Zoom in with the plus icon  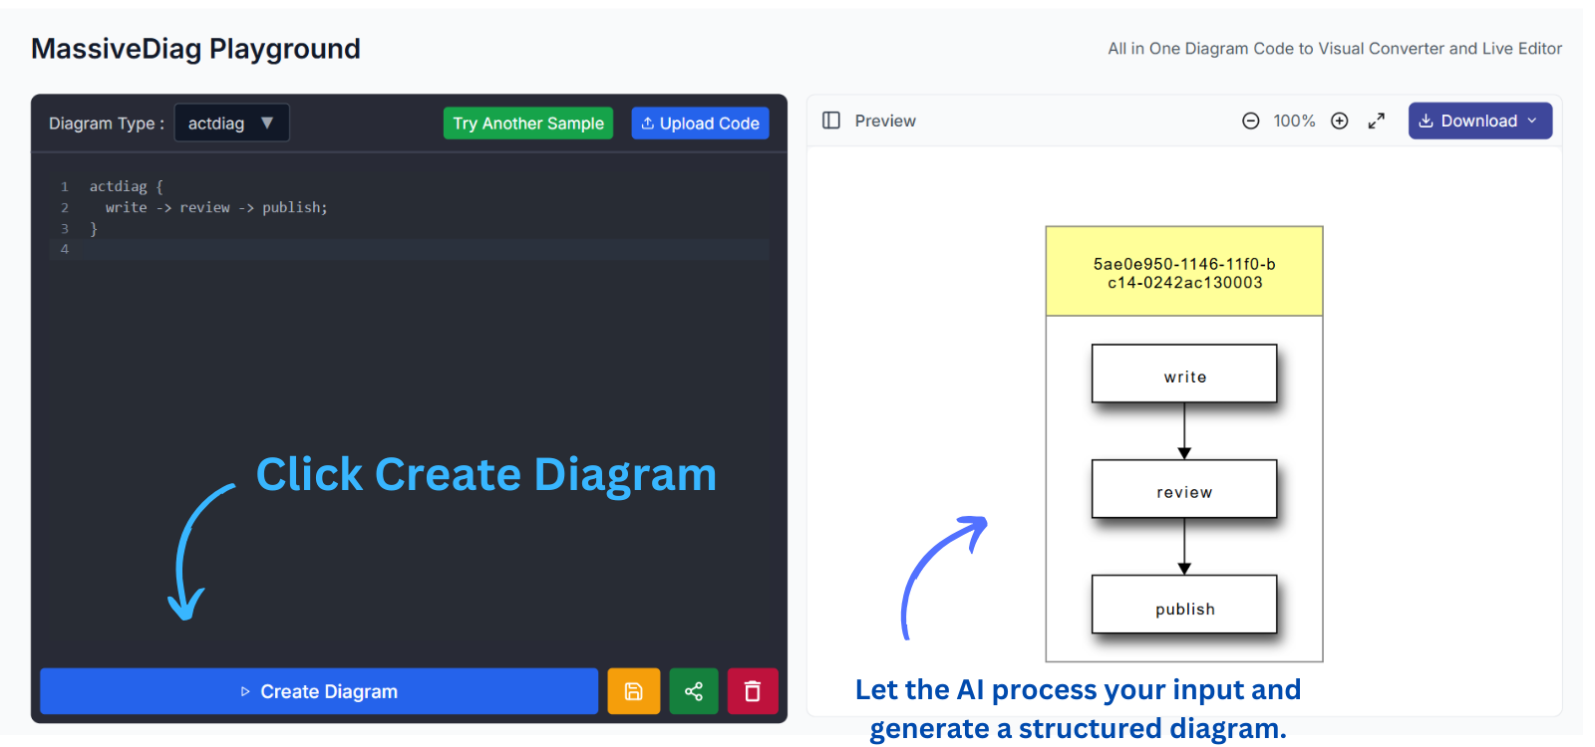(x=1340, y=121)
